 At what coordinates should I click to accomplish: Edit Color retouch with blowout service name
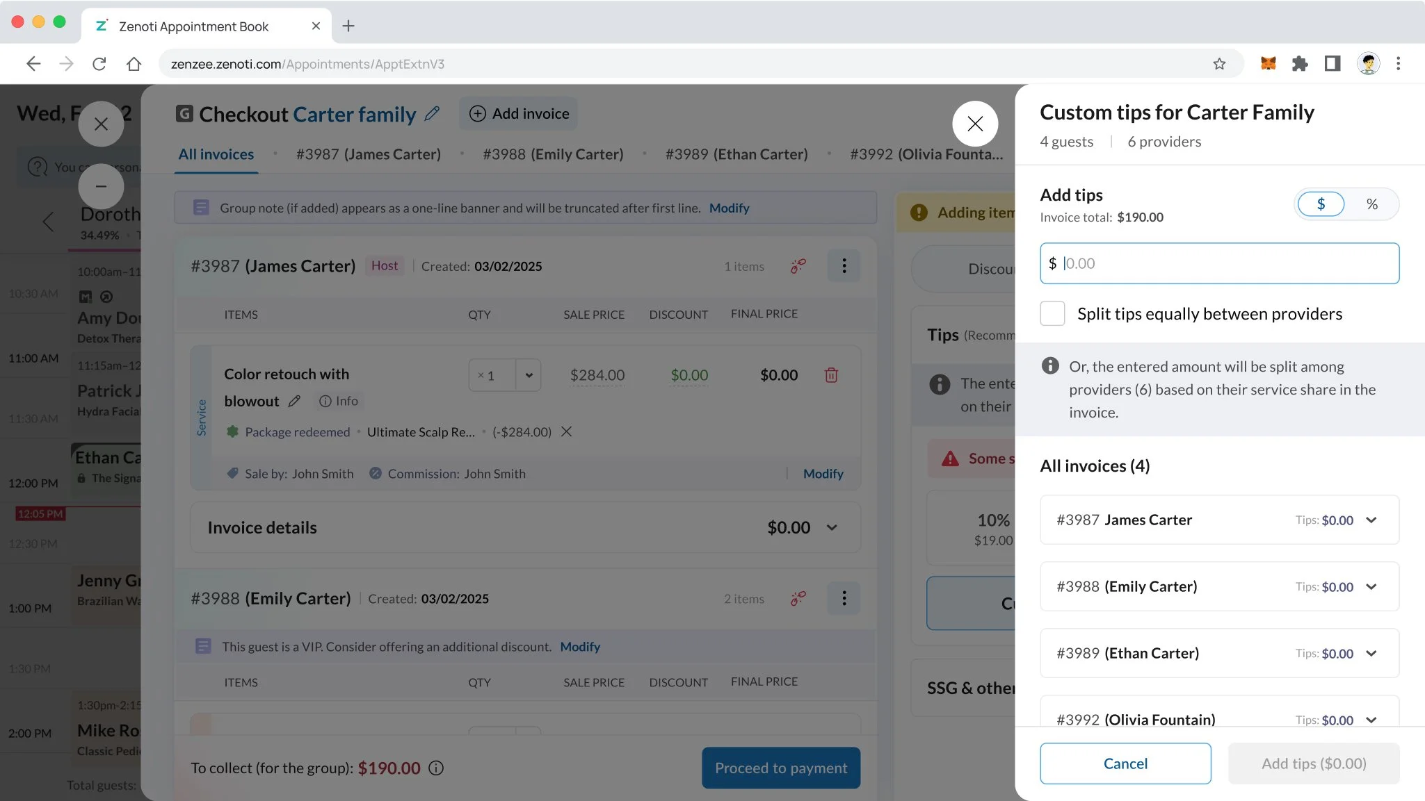point(294,401)
